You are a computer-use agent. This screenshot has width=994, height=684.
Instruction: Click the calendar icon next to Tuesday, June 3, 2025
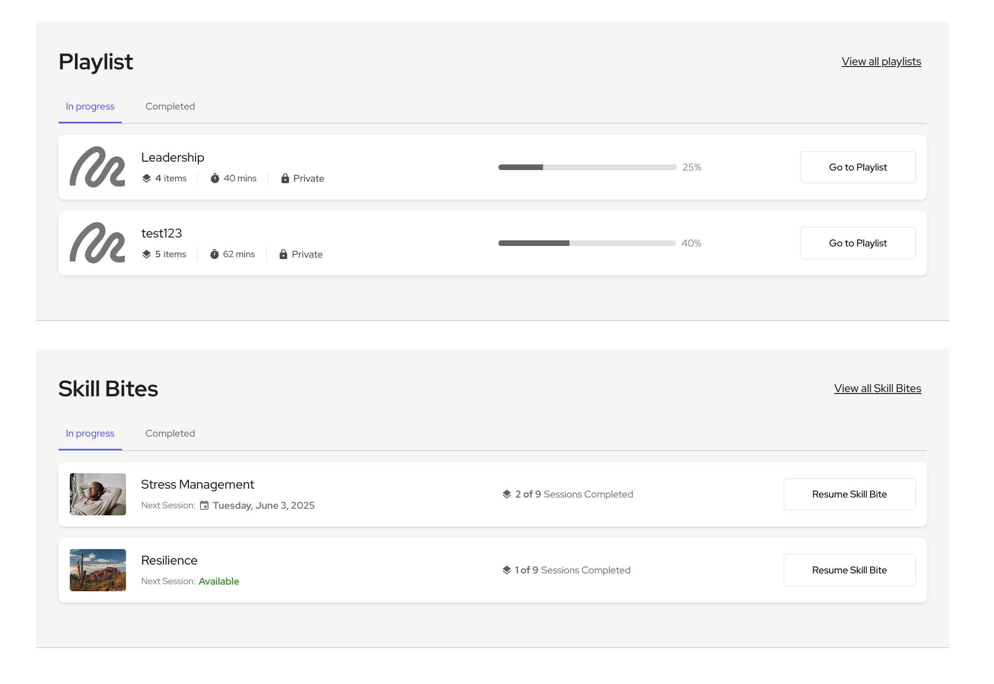204,505
